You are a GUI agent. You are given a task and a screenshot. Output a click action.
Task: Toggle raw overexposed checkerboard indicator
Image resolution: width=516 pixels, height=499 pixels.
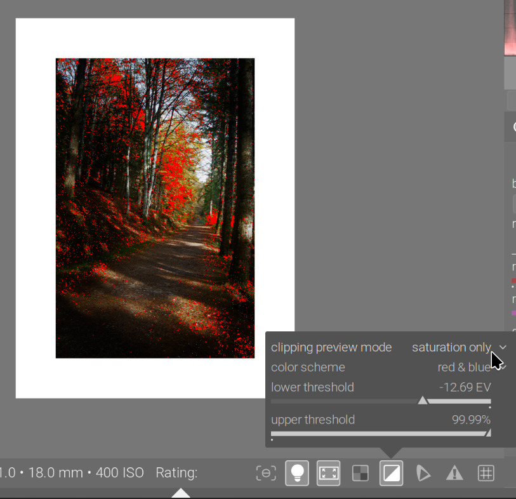click(360, 473)
